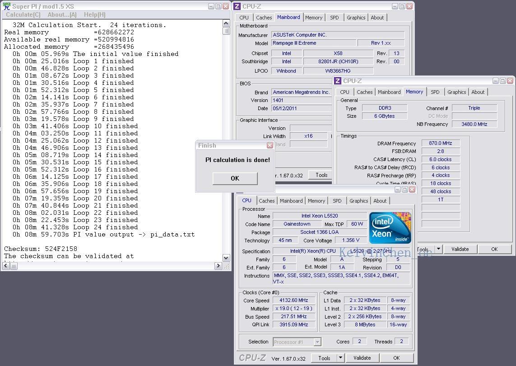Open Graphics tab in front CPU-Z window
Screen dimensions: 516x366
coord(359,200)
